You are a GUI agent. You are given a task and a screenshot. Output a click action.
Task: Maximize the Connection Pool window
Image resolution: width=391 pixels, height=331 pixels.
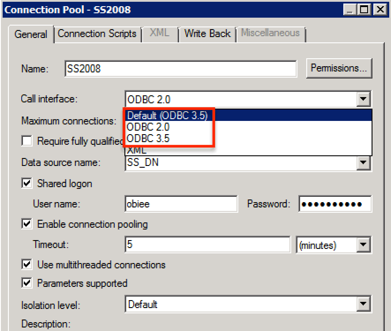[364, 10]
